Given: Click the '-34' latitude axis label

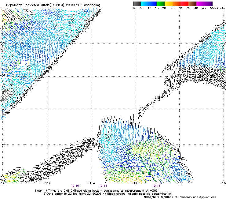Looking at the screenshot, I should (x=3, y=75).
